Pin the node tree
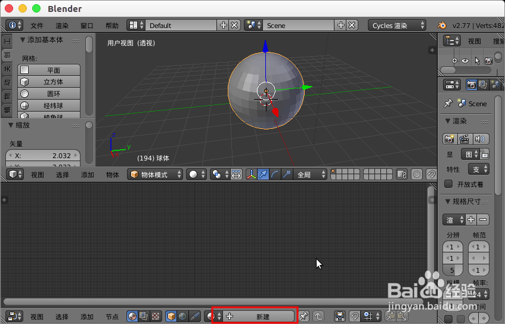The width and height of the screenshot is (505, 324). point(303,317)
